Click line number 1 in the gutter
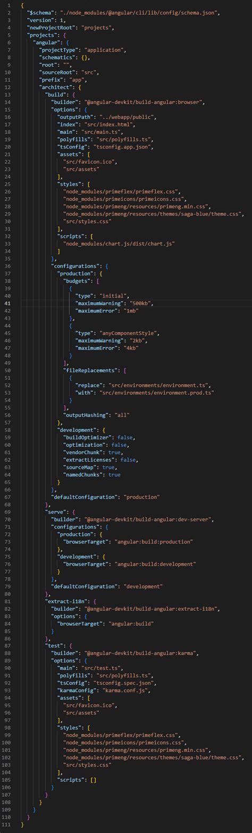The width and height of the screenshot is (252, 833). pos(9,5)
